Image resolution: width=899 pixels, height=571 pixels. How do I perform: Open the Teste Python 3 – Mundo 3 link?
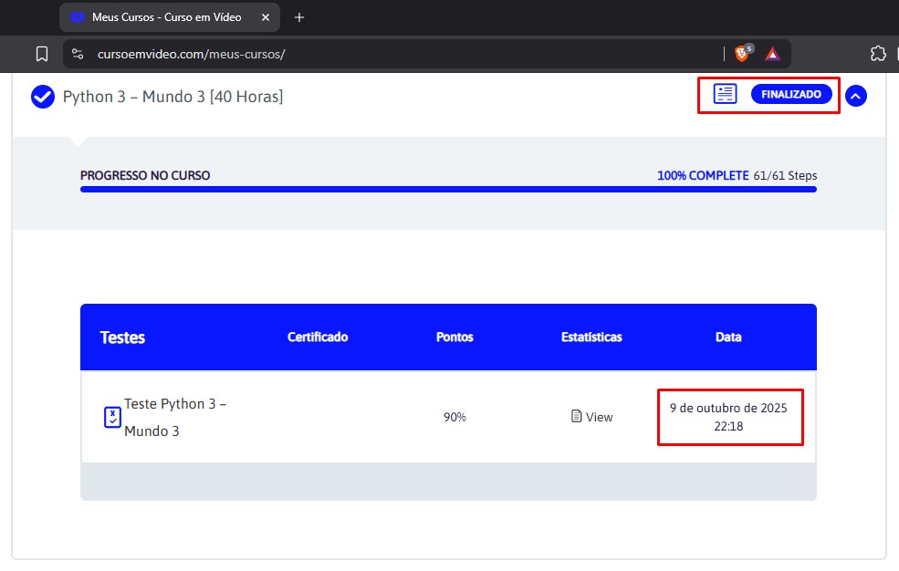(x=175, y=418)
